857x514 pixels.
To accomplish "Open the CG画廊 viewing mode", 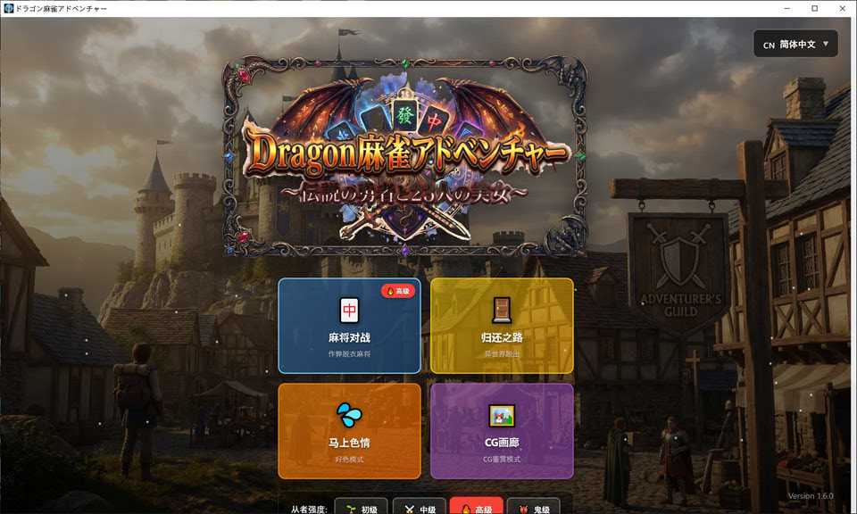I will pos(502,430).
